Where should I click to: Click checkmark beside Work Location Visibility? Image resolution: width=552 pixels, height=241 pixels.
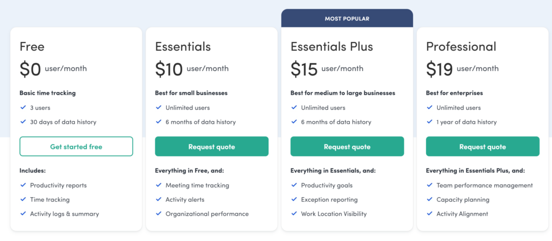[294, 214]
